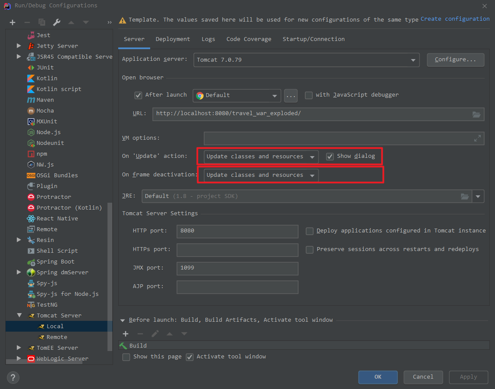Select the Kotlin script icon
Screen dimensions: 495x389
coord(31,89)
